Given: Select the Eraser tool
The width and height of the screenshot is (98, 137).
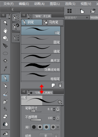Looking at the screenshot, I should point(5,116).
